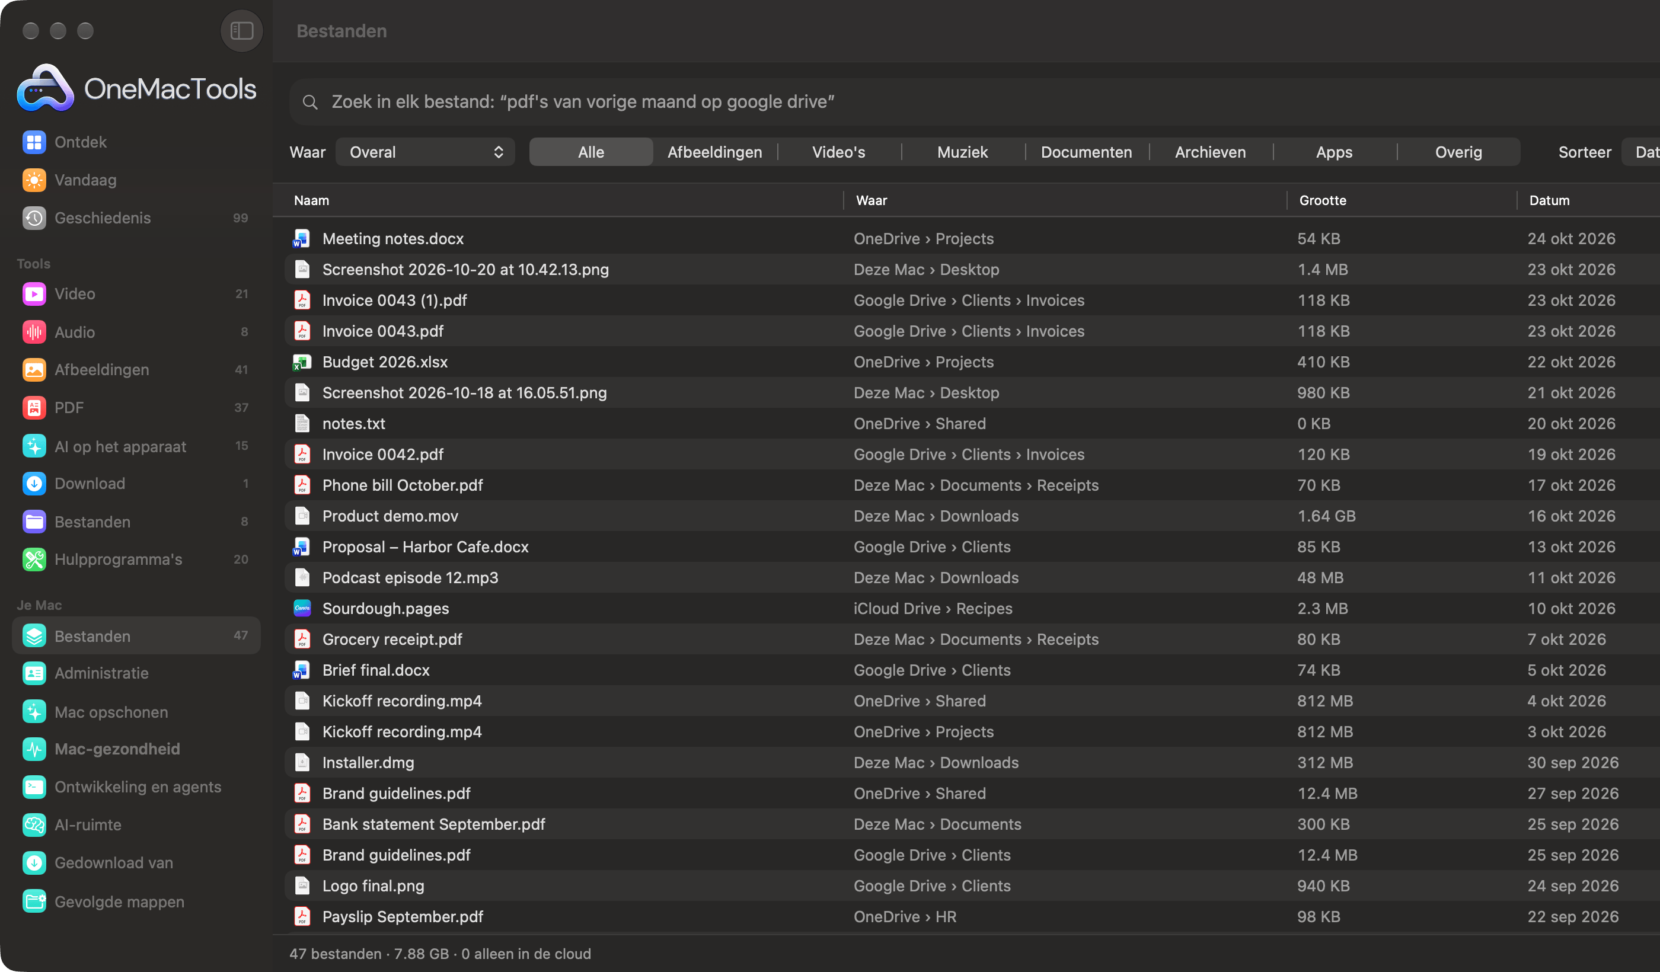Select Product demo.mov row

(972, 516)
